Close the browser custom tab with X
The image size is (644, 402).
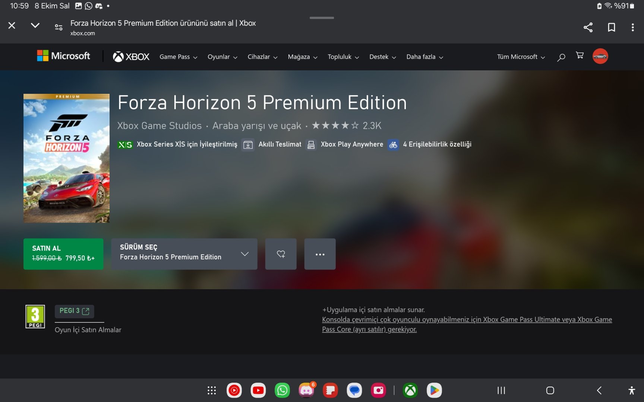coord(12,25)
